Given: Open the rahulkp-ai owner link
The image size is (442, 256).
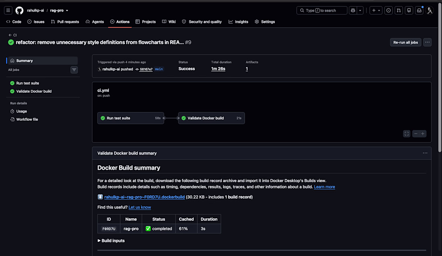Looking at the screenshot, I should coord(35,10).
